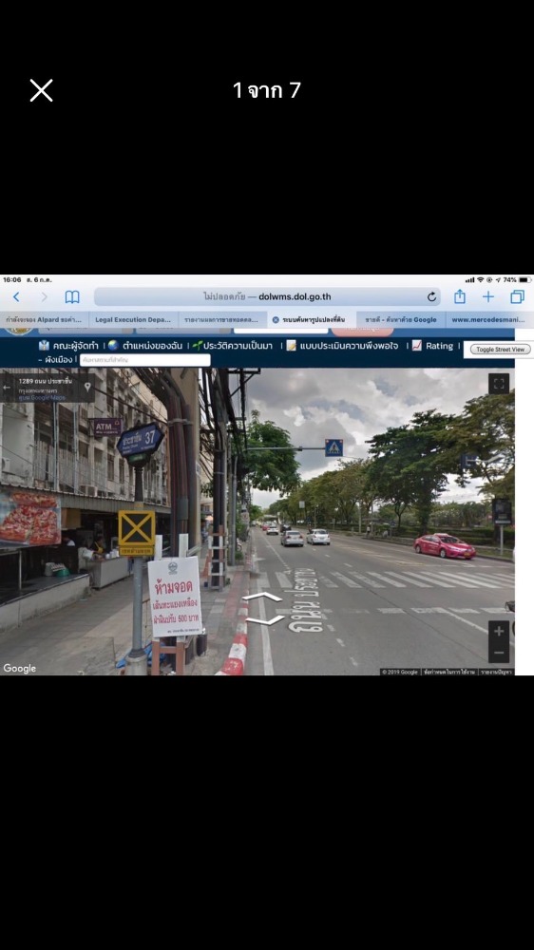Close the image viewer with X
The width and height of the screenshot is (534, 950).
(x=41, y=90)
